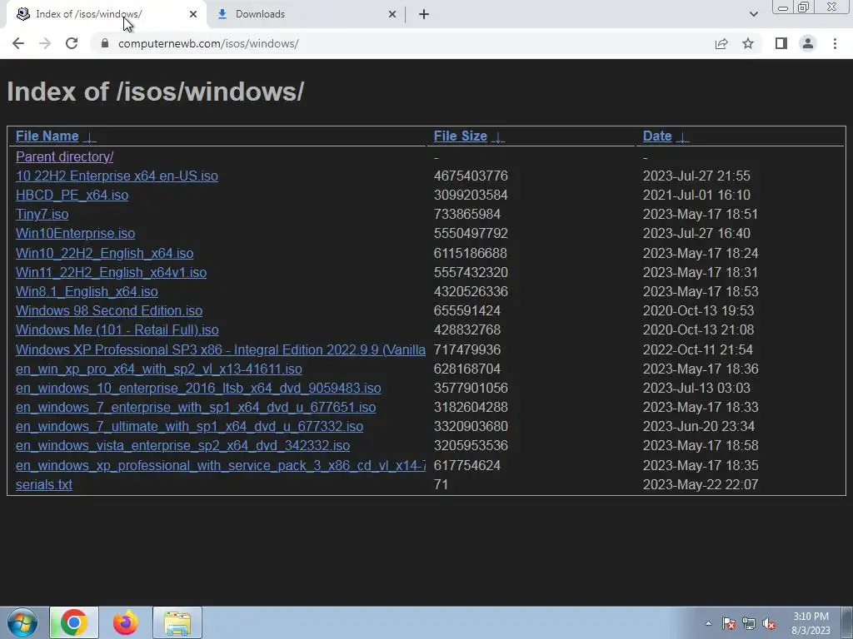Download en_win_xp_pro_x64_with_sp2_vl_x13-41611.iso

point(159,369)
